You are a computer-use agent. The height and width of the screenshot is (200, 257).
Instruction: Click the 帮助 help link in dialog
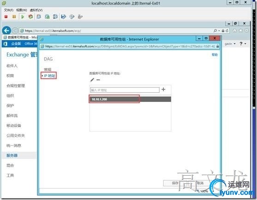(x=215, y=55)
